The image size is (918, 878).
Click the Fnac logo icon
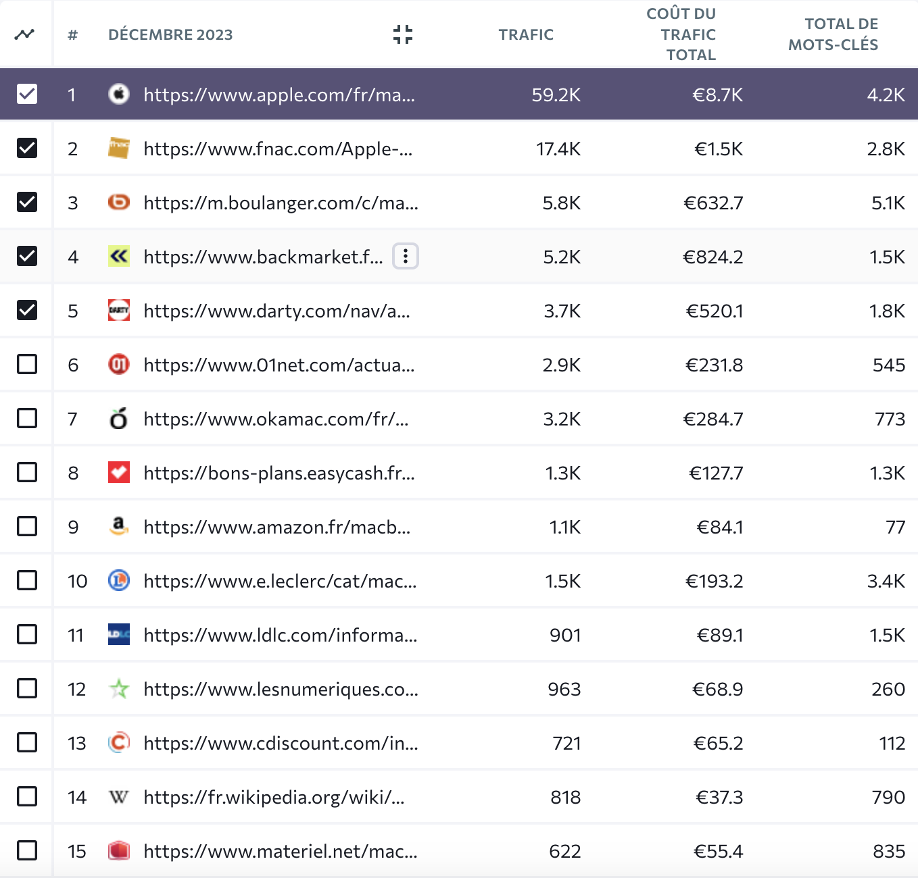119,148
